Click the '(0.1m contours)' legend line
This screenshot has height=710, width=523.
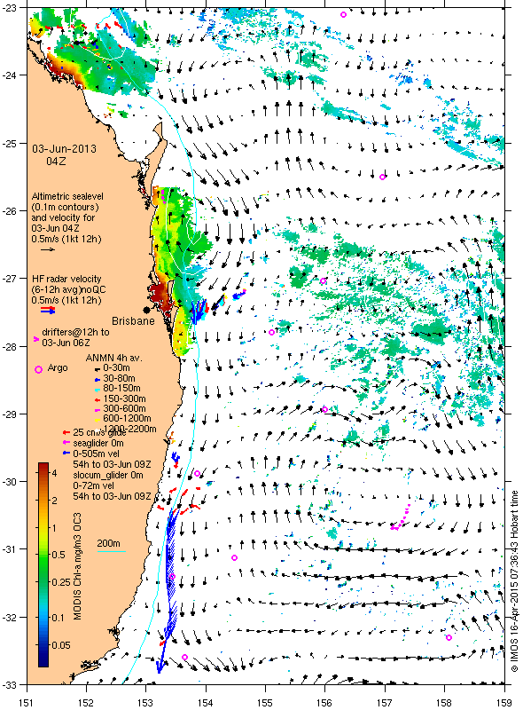pos(65,207)
